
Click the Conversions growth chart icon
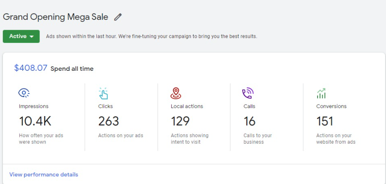pyautogui.click(x=321, y=93)
